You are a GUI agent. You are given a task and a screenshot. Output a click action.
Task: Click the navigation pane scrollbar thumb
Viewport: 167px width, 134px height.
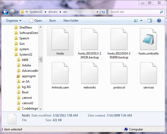click(40, 60)
